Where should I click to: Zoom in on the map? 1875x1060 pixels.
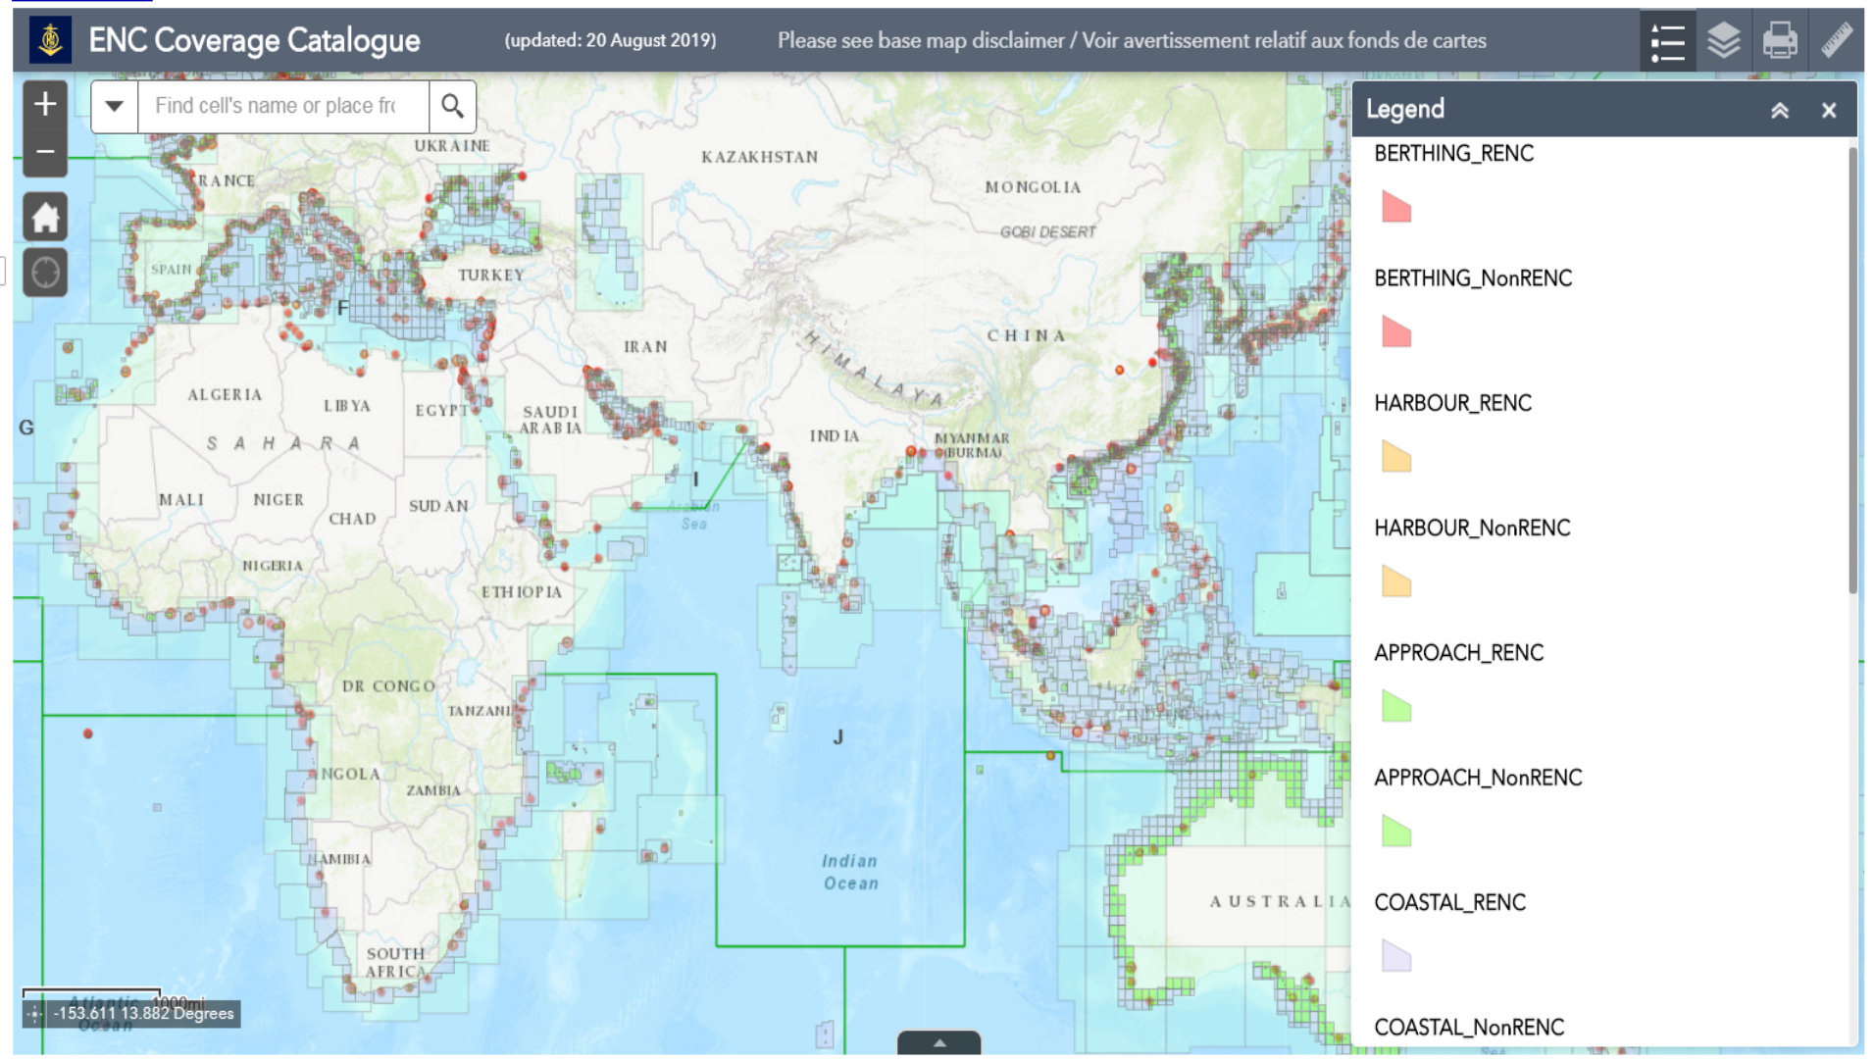[x=45, y=104]
